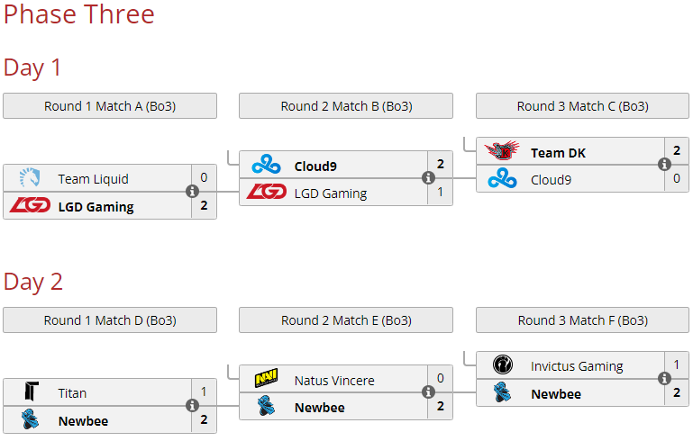This screenshot has height=441, width=693.
Task: Click the Natus Vincere yellow logo
Action: click(x=266, y=378)
